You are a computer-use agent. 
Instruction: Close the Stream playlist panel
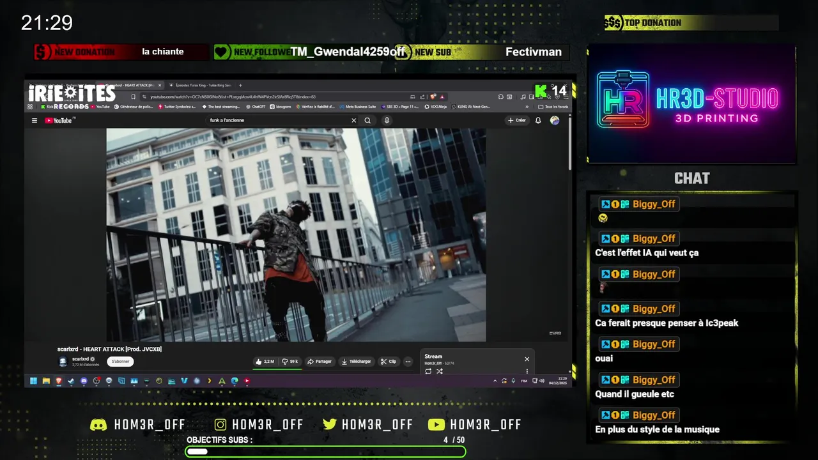click(527, 359)
